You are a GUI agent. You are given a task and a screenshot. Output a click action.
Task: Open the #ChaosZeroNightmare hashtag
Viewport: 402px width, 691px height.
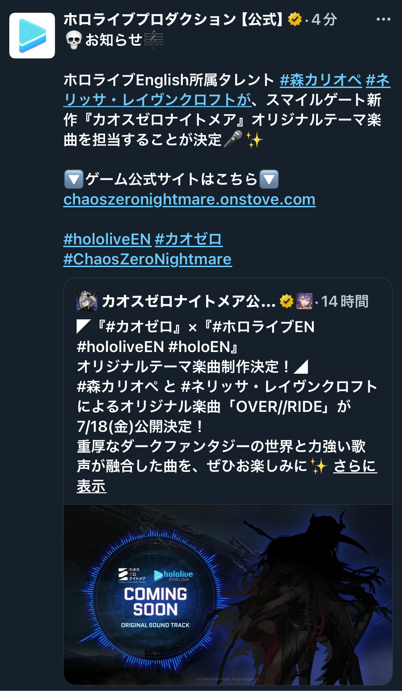[x=147, y=259]
